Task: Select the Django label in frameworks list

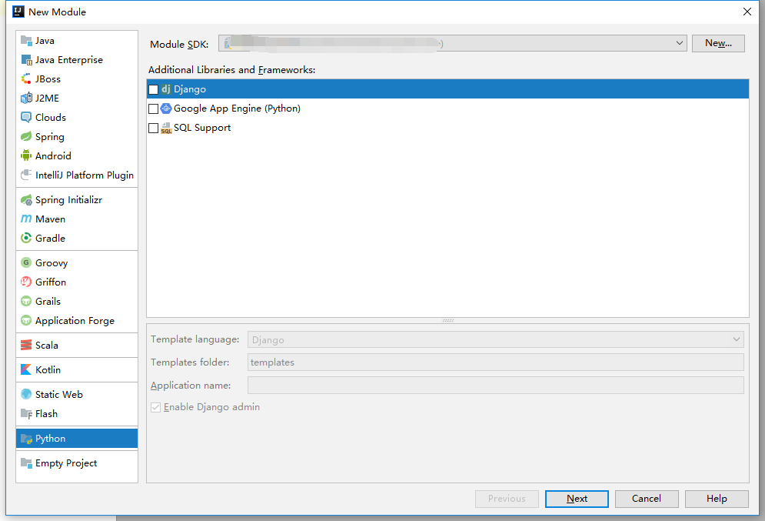Action: point(190,89)
